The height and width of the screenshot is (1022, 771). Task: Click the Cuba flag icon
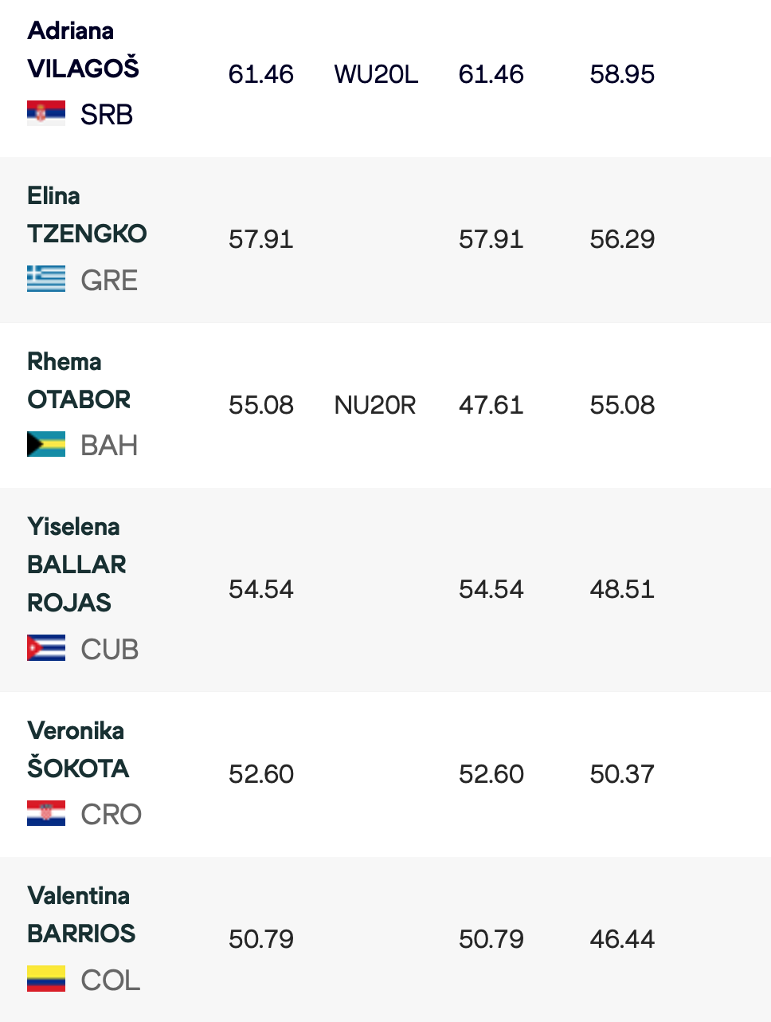pyautogui.click(x=46, y=648)
